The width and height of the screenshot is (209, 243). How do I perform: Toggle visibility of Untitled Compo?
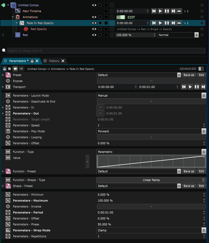point(94,5)
